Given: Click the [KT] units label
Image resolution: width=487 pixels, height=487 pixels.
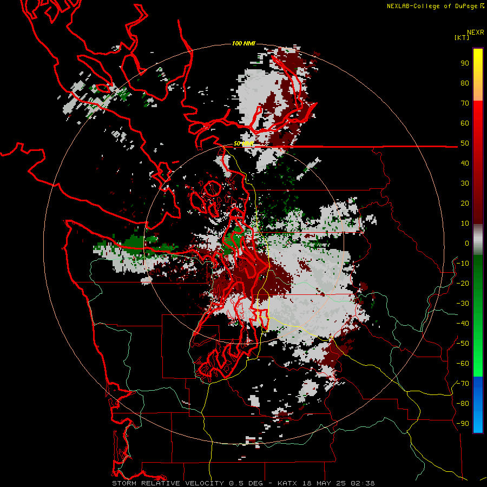Looking at the screenshot, I should pos(462,37).
